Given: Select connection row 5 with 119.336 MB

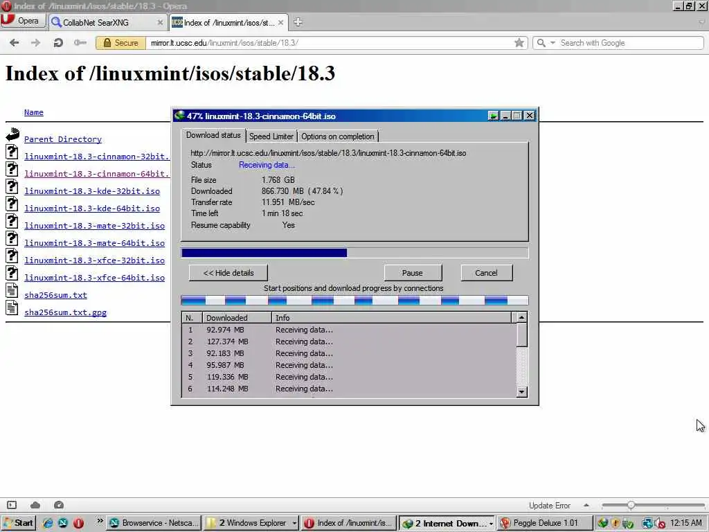Looking at the screenshot, I should tap(349, 377).
